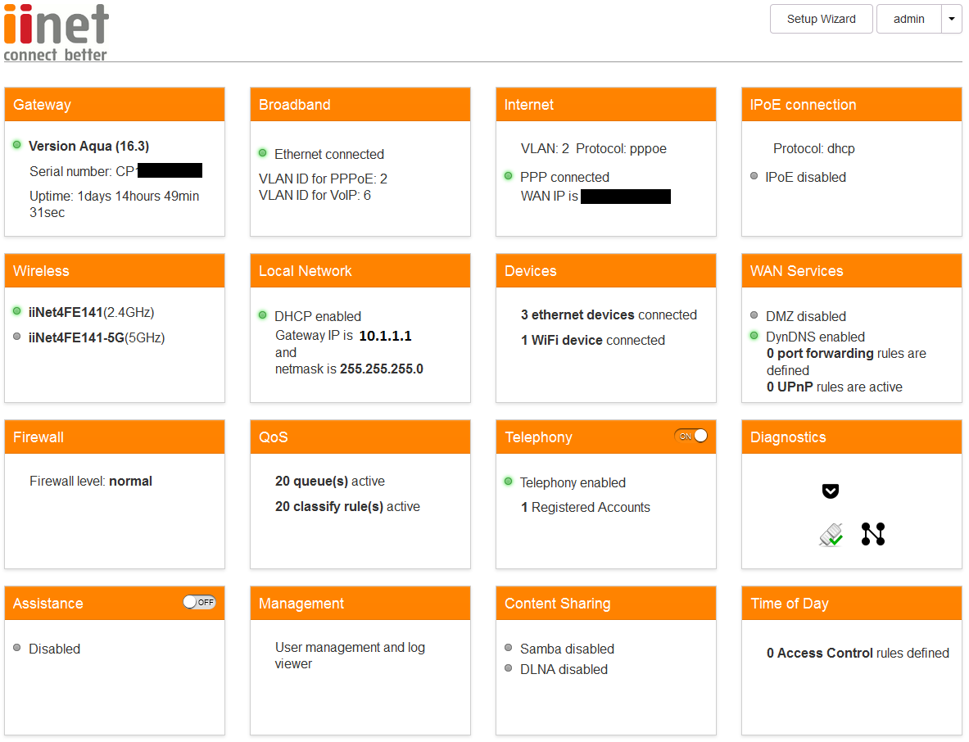Click '20 queue(s) active' text

pos(330,481)
